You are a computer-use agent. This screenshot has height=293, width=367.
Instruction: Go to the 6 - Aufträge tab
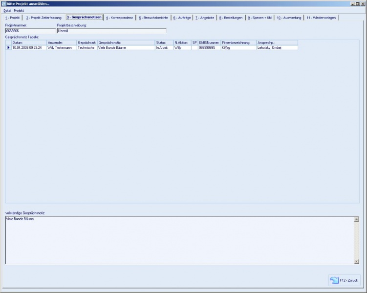pos(182,18)
